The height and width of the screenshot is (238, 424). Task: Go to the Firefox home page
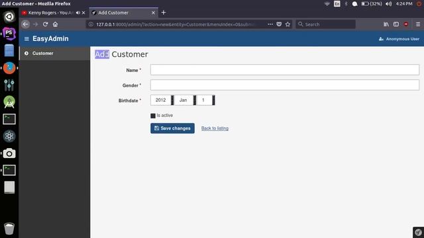point(55,24)
